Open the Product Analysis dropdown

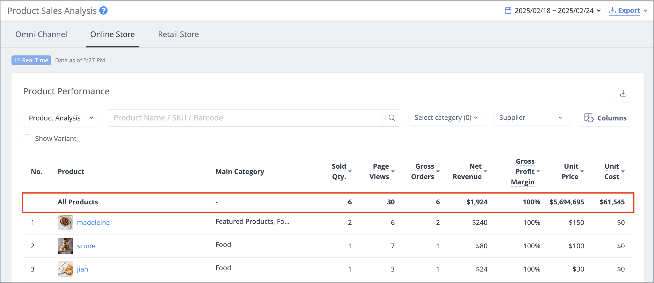(61, 118)
